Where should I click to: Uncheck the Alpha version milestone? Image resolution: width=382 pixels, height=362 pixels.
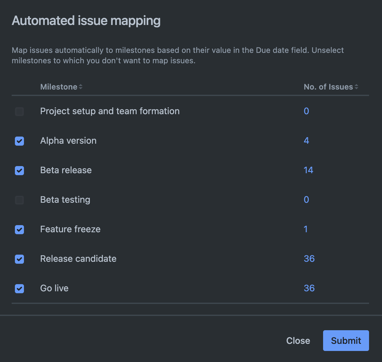click(19, 141)
